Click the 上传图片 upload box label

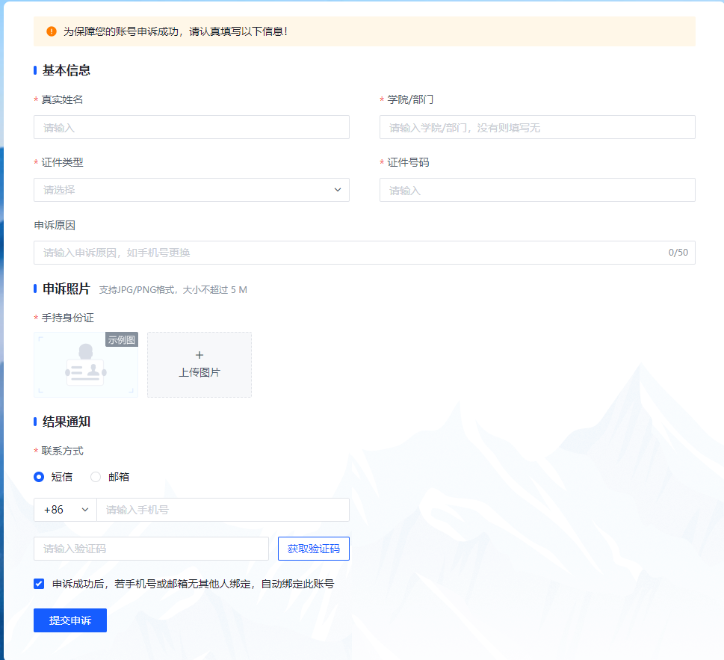pyautogui.click(x=199, y=372)
